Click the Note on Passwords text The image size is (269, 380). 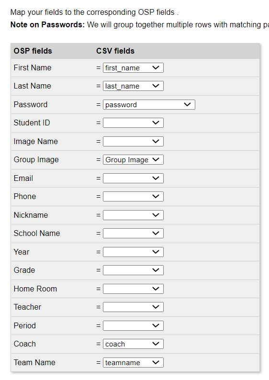point(47,25)
